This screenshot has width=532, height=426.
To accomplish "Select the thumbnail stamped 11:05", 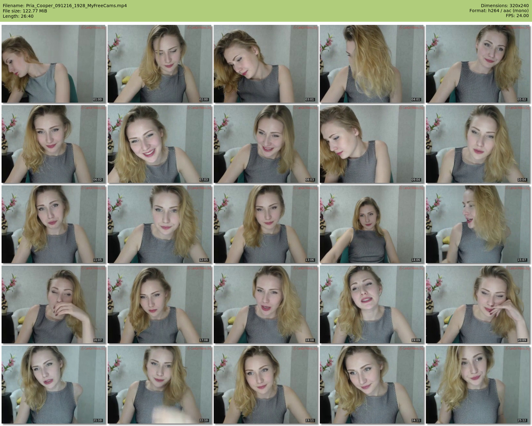I will coord(54,224).
